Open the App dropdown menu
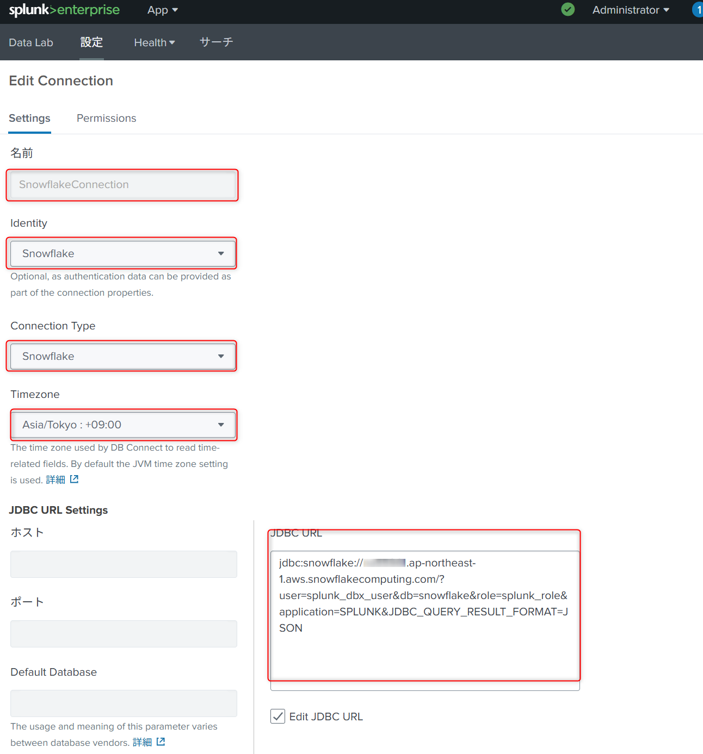Image resolution: width=703 pixels, height=754 pixels. point(162,10)
